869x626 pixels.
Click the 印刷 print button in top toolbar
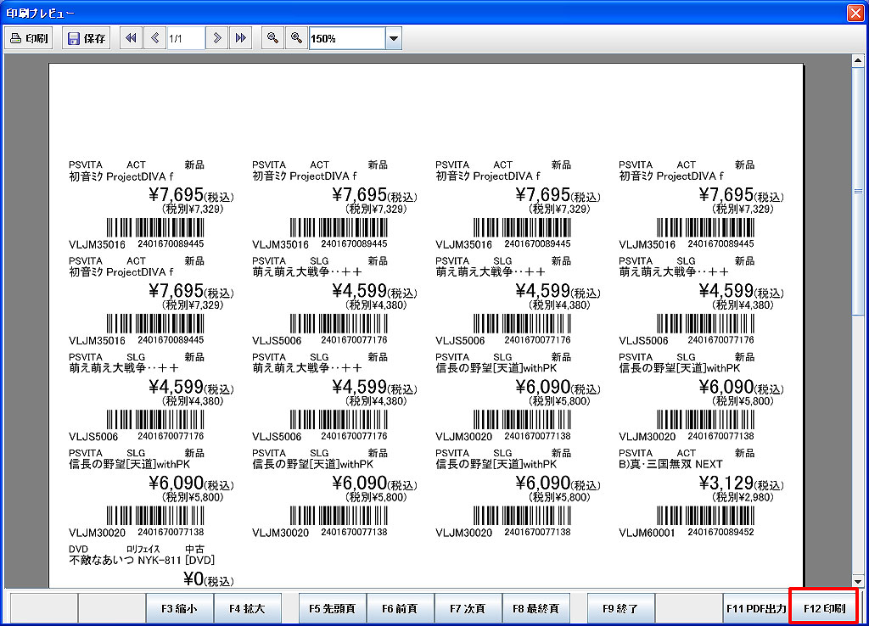tap(30, 38)
